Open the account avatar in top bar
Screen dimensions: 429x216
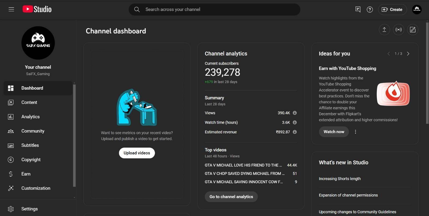[x=417, y=9]
